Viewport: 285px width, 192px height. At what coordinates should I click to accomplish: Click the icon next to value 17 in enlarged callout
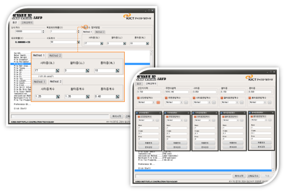(57, 71)
